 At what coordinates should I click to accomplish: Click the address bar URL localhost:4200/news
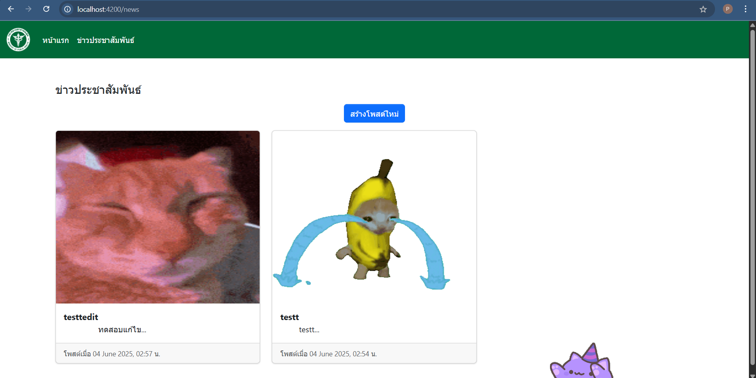point(108,9)
